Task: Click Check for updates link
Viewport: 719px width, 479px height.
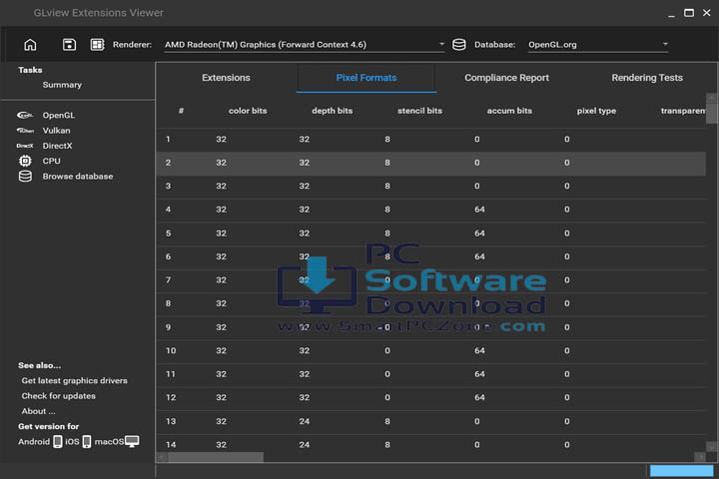Action: [x=58, y=396]
